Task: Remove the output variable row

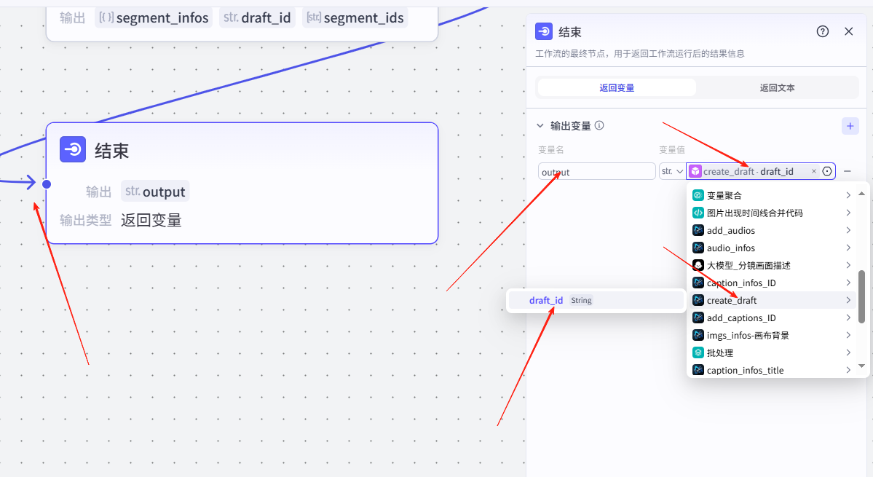Action: [x=848, y=171]
